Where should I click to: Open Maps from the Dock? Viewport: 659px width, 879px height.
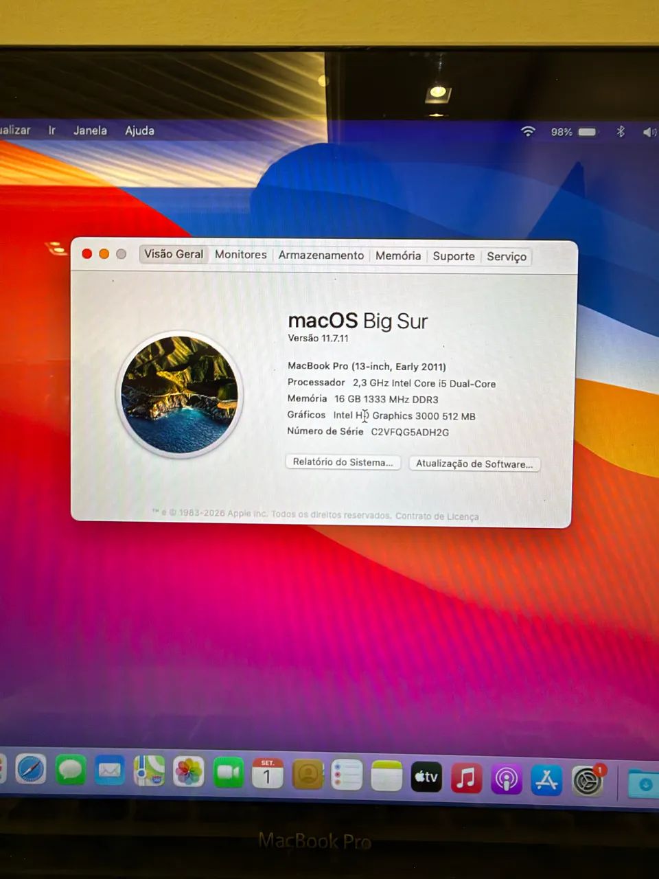[149, 771]
